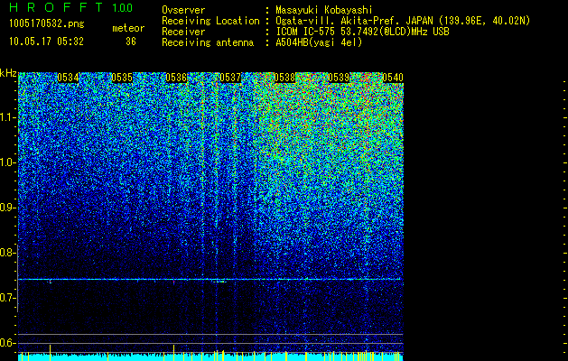568x361 pixels.
Task: Click the meteor label
Action: [128, 28]
